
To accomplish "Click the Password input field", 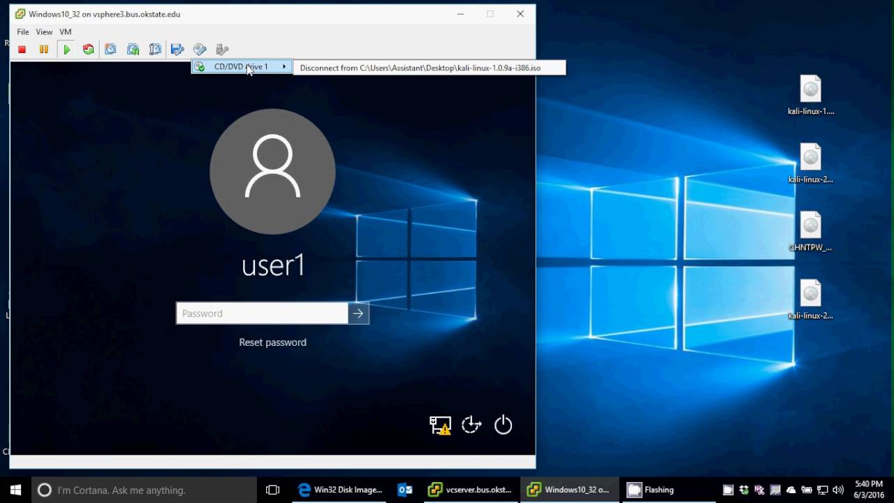I will (x=262, y=314).
